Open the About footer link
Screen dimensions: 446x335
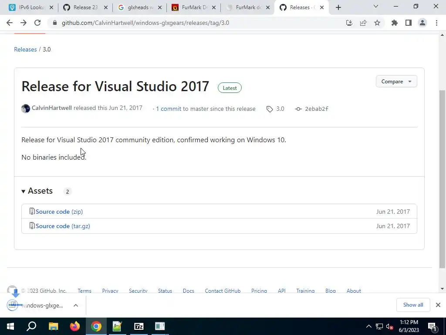pos(354,291)
